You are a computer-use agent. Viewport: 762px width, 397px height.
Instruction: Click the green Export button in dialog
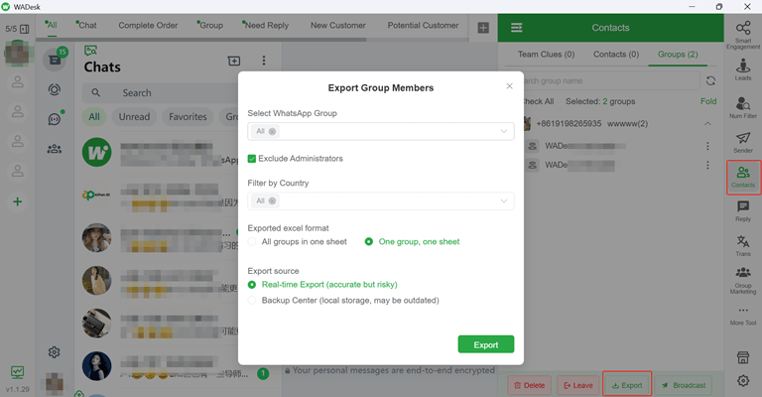(x=486, y=344)
